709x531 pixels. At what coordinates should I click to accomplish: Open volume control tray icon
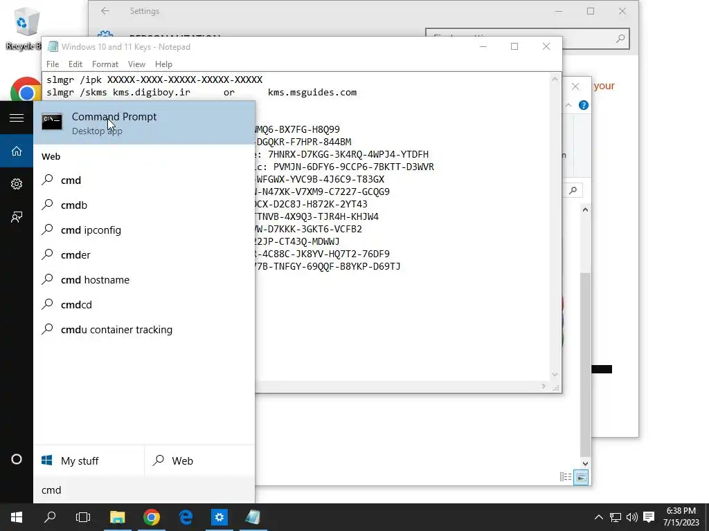(631, 517)
